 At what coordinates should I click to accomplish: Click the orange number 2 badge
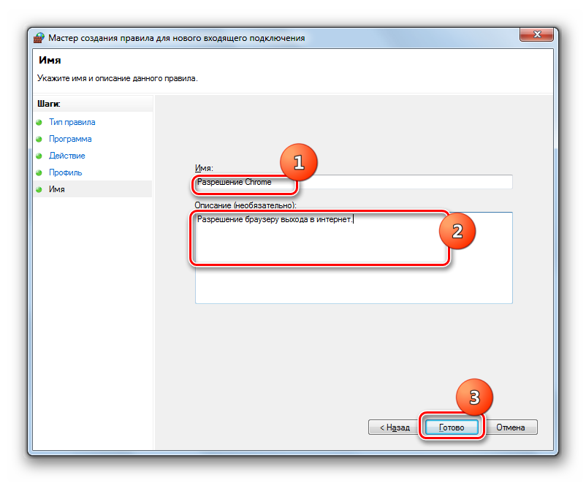457,230
